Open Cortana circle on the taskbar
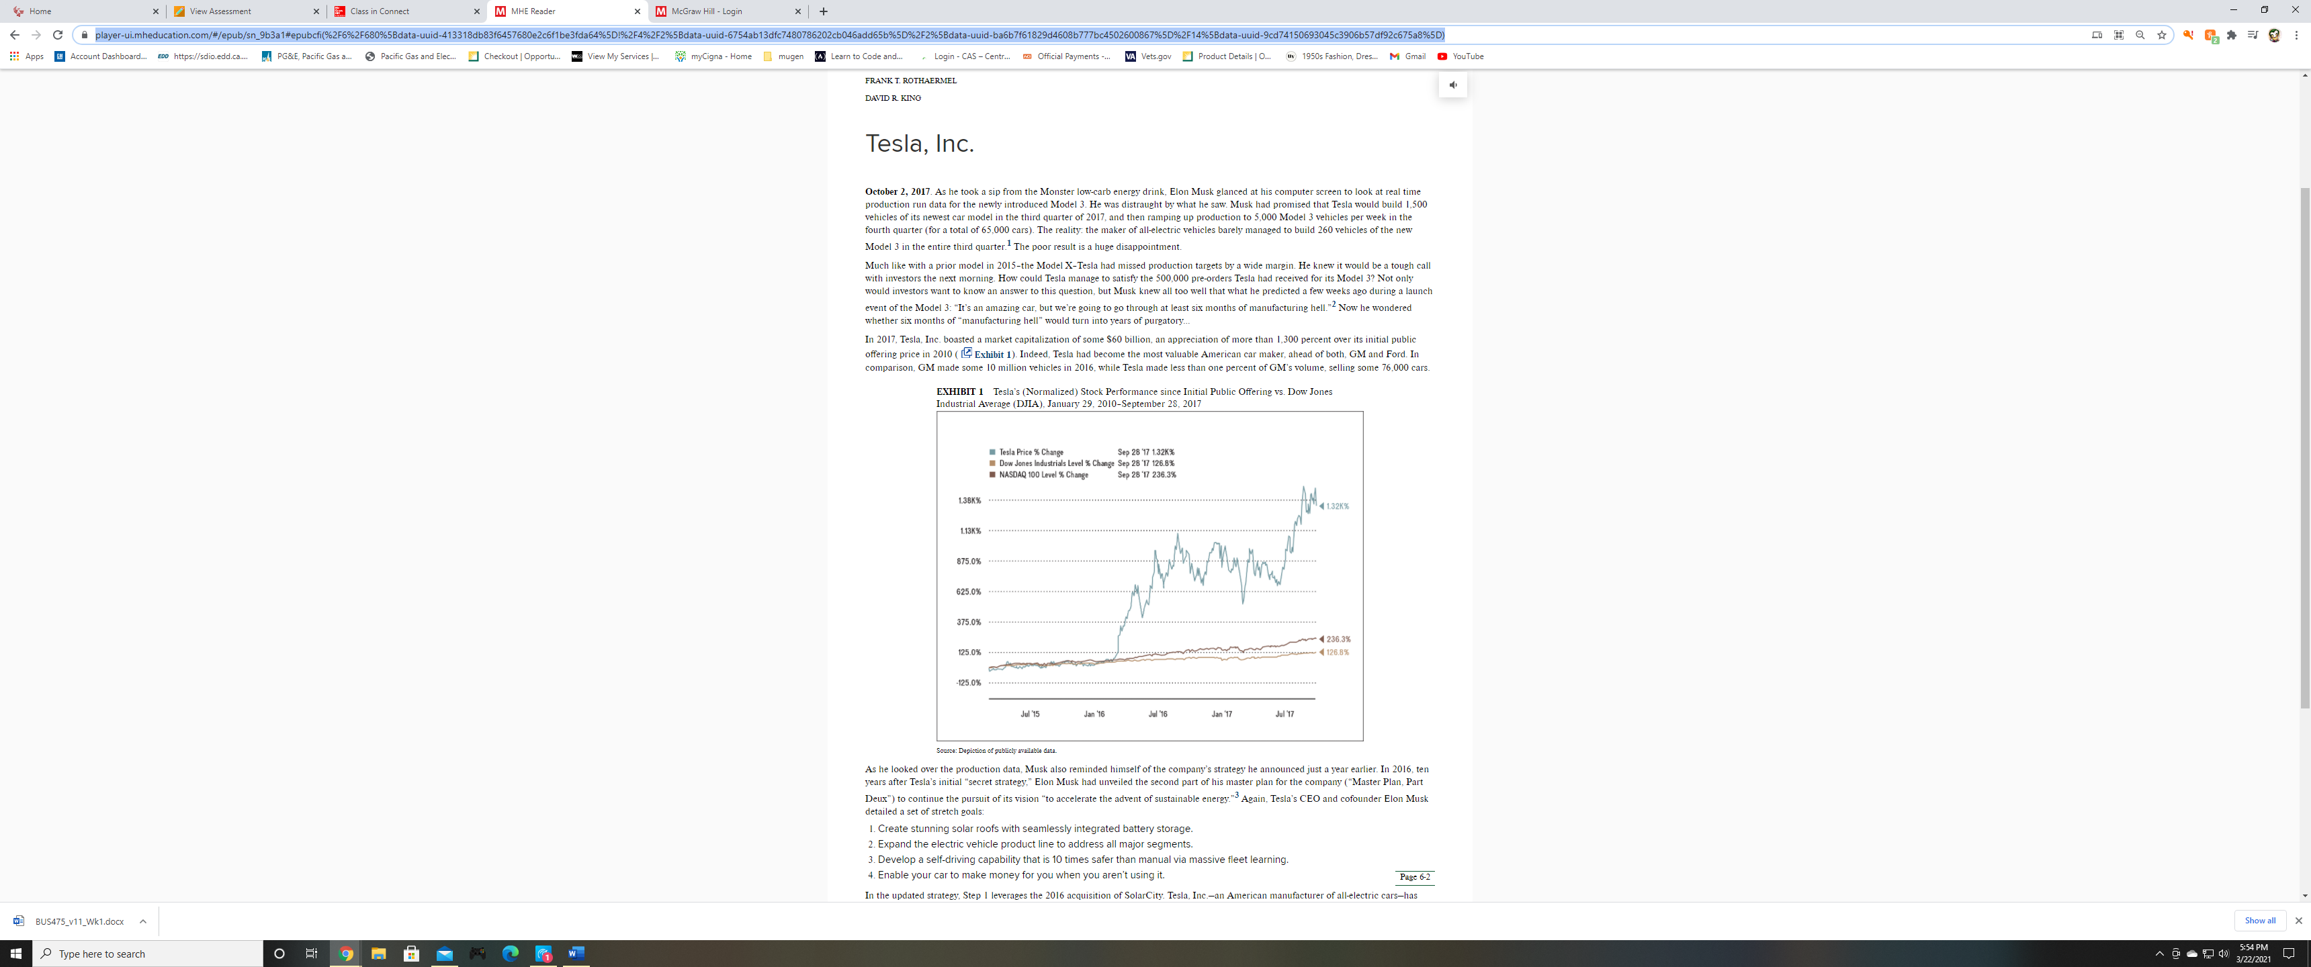 [279, 954]
